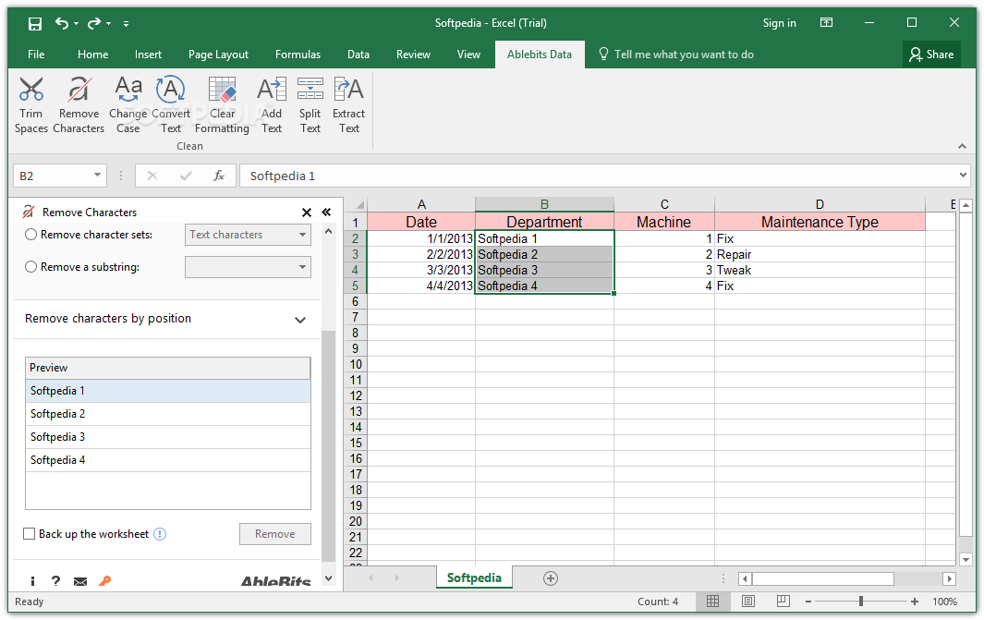This screenshot has height=620, width=984.
Task: Switch to Normal view in the status bar
Action: [x=713, y=602]
